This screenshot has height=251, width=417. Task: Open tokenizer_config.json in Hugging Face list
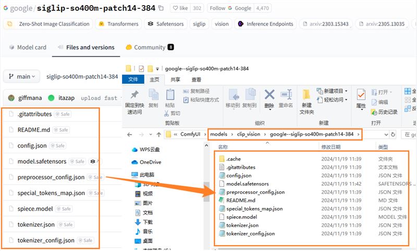[x=46, y=240]
